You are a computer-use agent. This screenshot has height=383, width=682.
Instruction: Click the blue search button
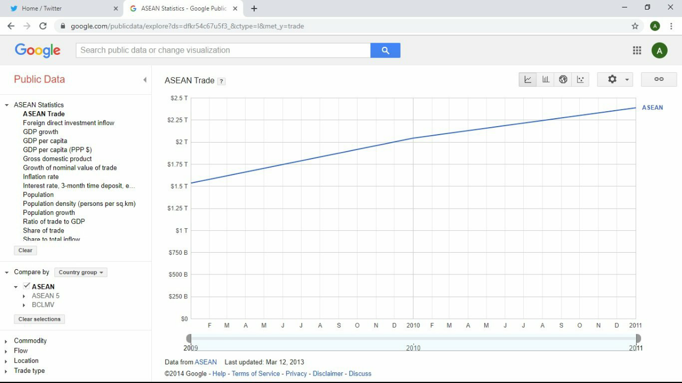click(x=385, y=50)
